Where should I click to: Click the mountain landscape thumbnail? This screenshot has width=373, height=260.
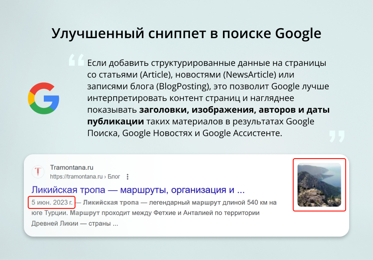click(x=319, y=185)
